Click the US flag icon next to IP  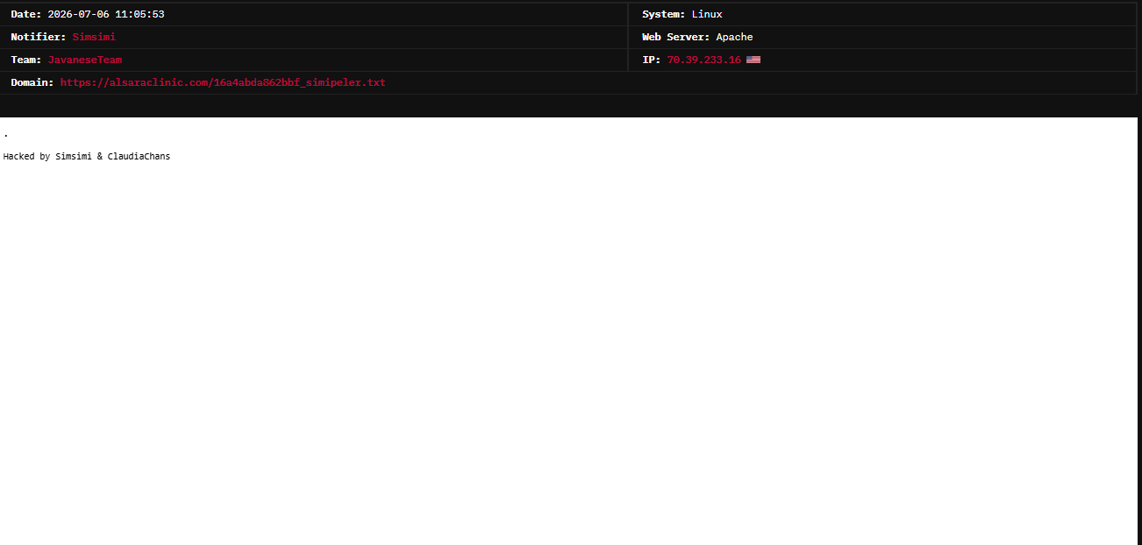tap(753, 60)
